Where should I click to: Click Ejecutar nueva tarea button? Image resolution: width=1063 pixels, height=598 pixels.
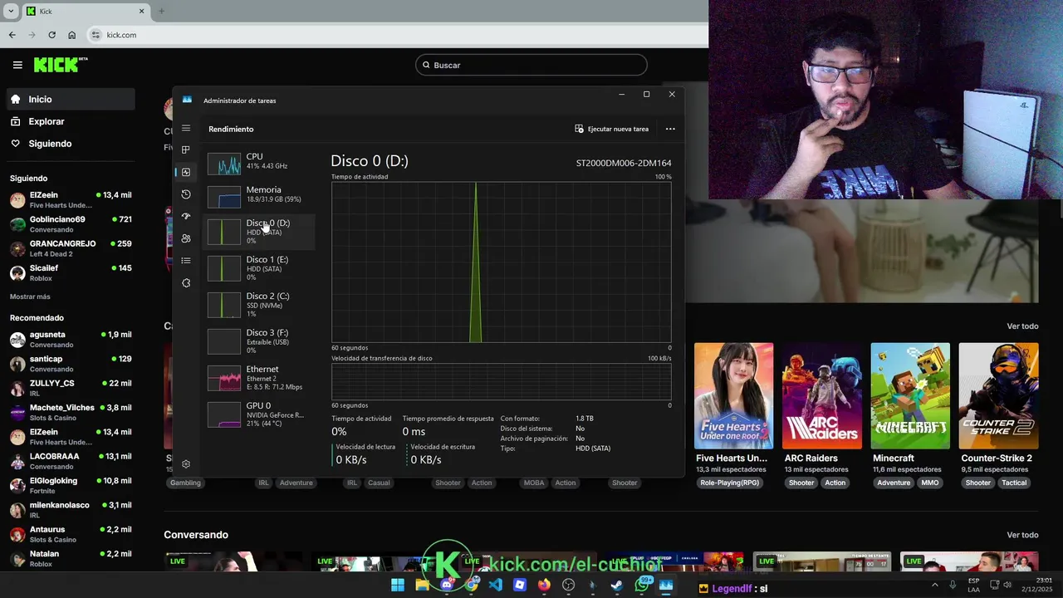pos(612,129)
